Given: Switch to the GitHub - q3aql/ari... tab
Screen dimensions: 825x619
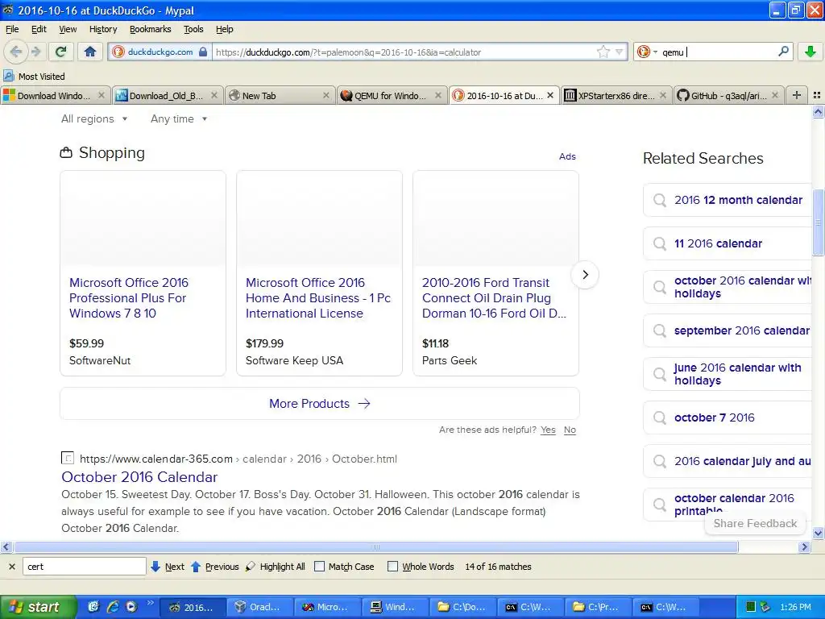Looking at the screenshot, I should coord(728,95).
